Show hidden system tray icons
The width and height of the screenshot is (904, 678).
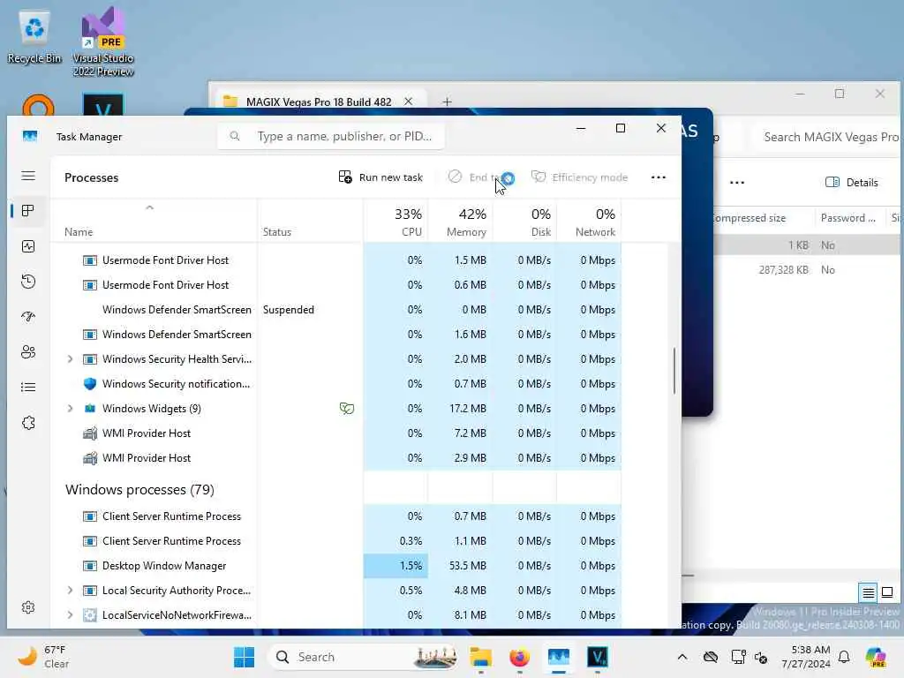[x=682, y=657]
